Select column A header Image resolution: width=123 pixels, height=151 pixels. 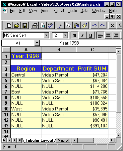[26, 50]
